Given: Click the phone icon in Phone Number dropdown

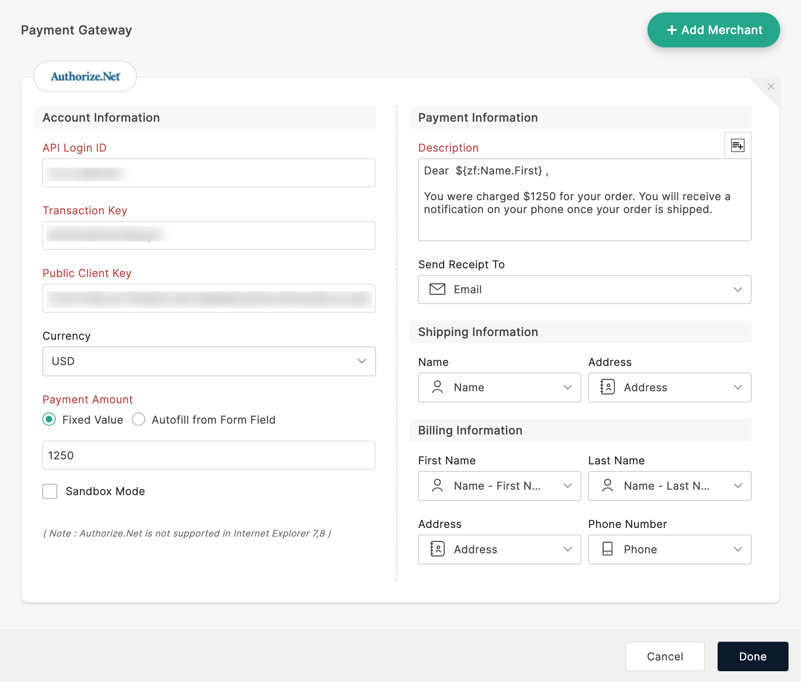Looking at the screenshot, I should coord(607,549).
